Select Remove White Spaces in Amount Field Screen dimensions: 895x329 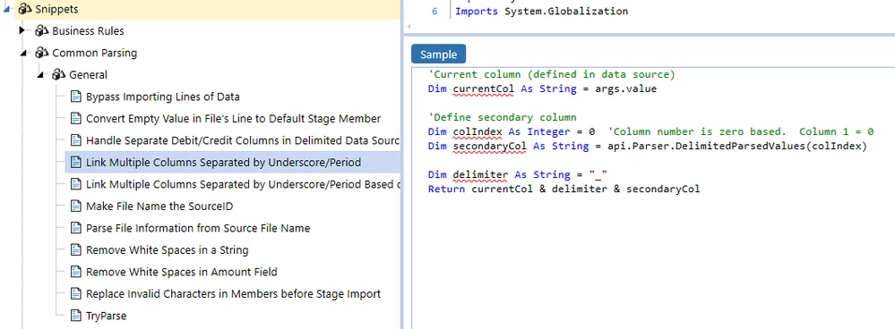(182, 272)
